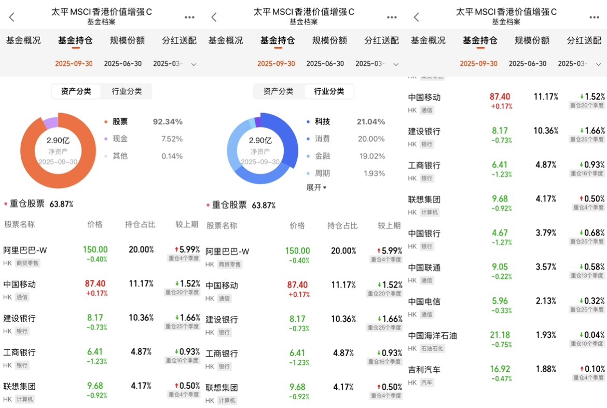Open 联想集团 holding on the scrolled holdings screen
The height and width of the screenshot is (408, 607).
(506, 205)
